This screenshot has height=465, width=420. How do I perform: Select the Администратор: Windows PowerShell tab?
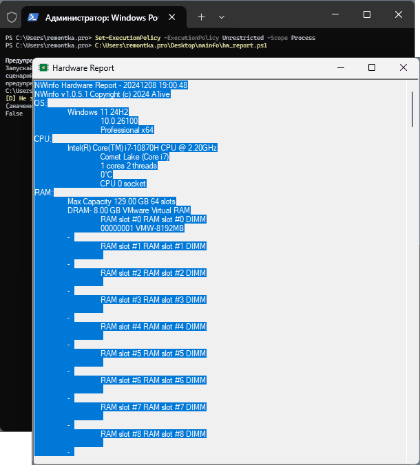(x=104, y=17)
